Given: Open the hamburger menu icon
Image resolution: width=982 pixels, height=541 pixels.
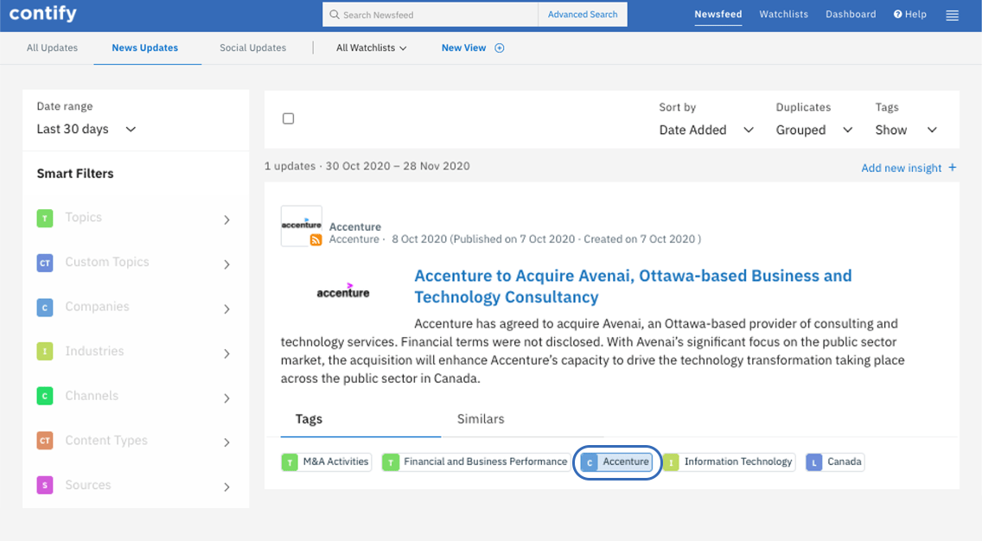Looking at the screenshot, I should (952, 15).
